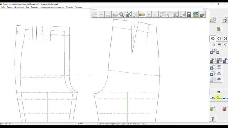This screenshot has height=128, width=228.
Task: Click the grayed curve icon in toolbar
Action: [x=101, y=15]
